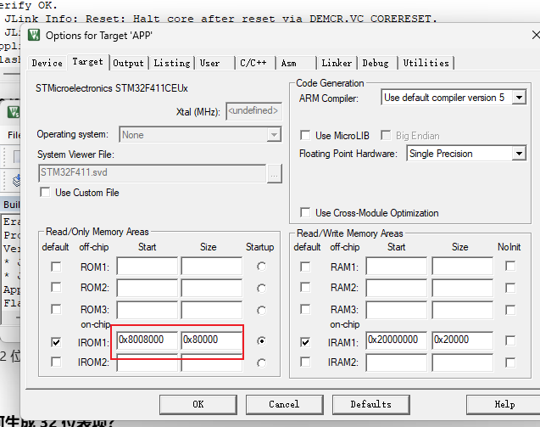Open the Listing tab
This screenshot has height=427, width=540.
[x=172, y=63]
